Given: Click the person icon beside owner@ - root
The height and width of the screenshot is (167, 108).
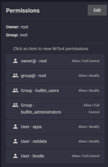Looking at the screenshot, I should [16, 61].
